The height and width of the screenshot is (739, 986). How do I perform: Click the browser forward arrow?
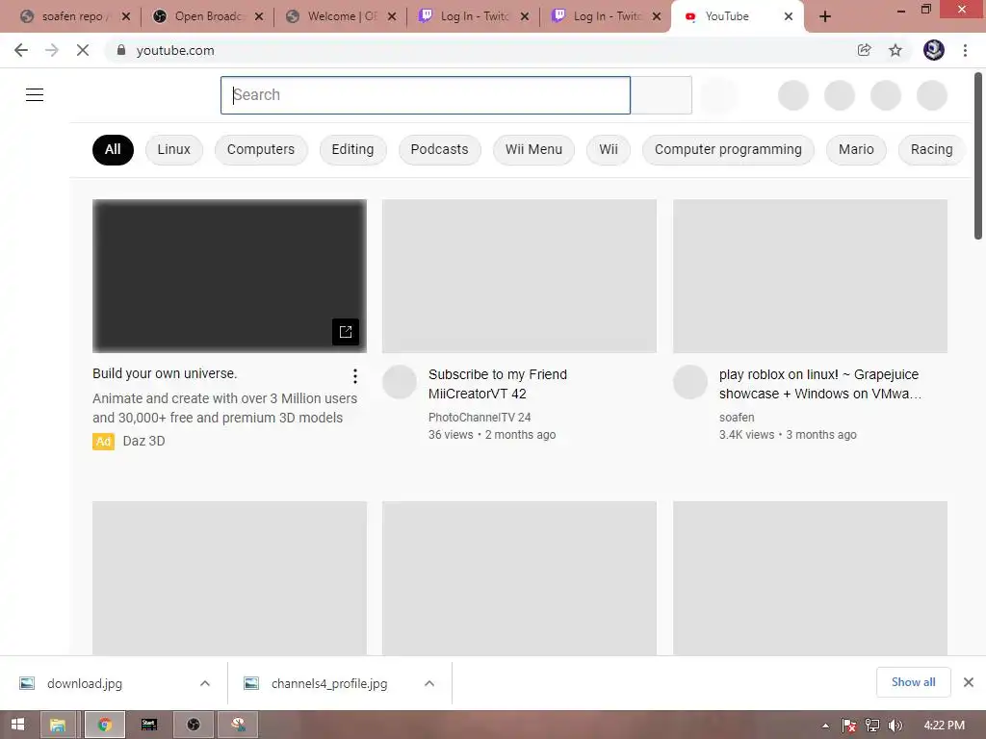pyautogui.click(x=52, y=50)
